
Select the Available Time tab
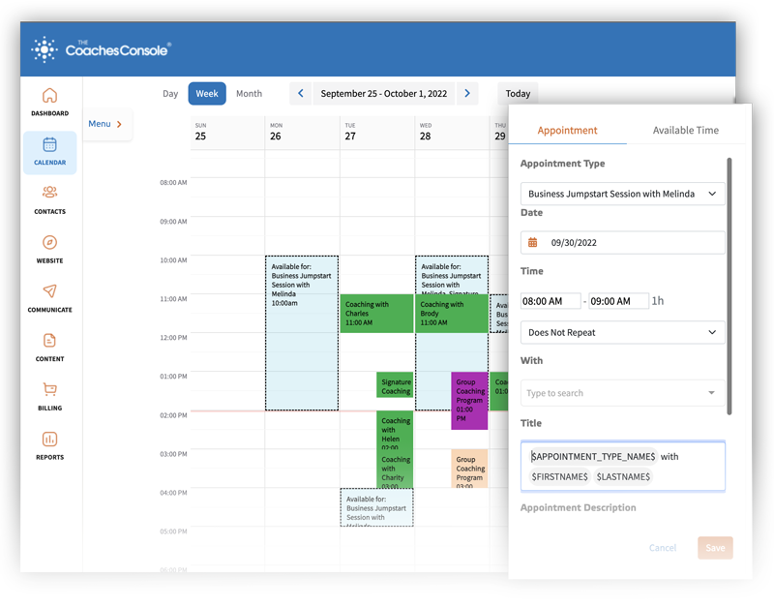pyautogui.click(x=686, y=131)
